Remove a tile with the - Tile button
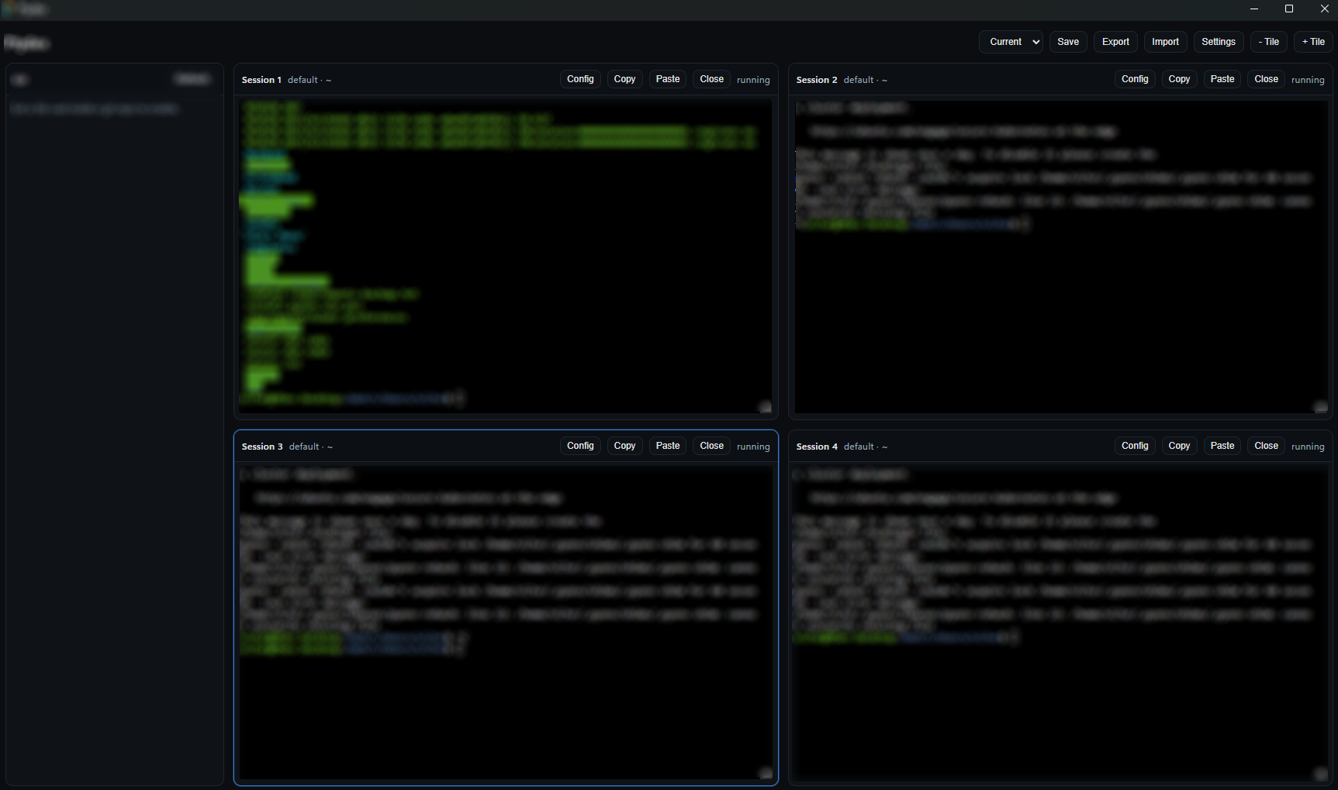The height and width of the screenshot is (790, 1338). (x=1269, y=42)
